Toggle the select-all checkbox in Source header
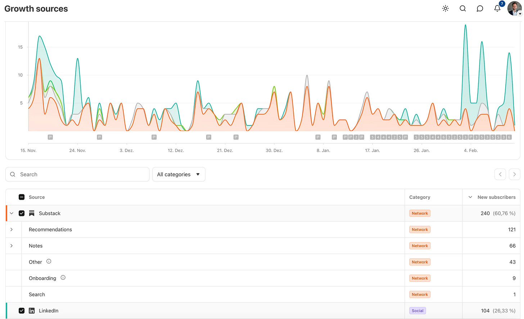The image size is (524, 319). 22,197
